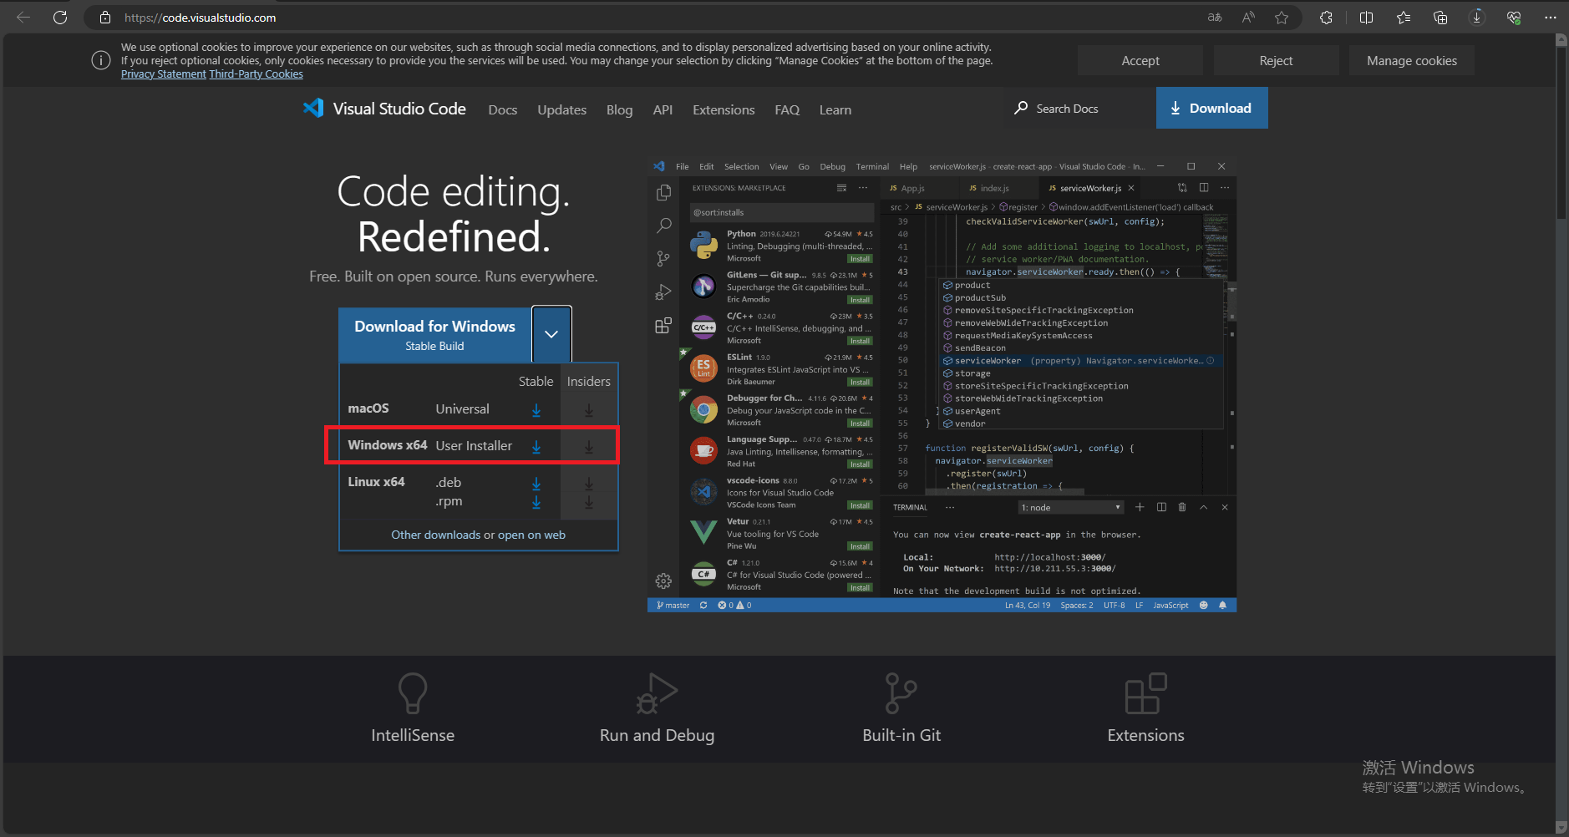Download macOS Universal stable build
The height and width of the screenshot is (837, 1569).
pyautogui.click(x=536, y=410)
